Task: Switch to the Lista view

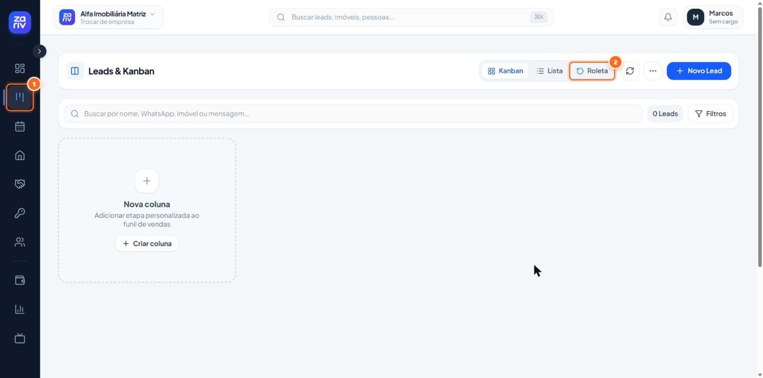Action: pyautogui.click(x=549, y=71)
